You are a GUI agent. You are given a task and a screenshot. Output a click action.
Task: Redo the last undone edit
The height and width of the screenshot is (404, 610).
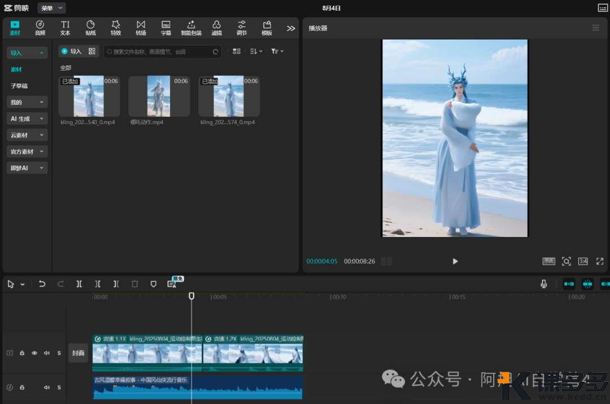point(60,284)
